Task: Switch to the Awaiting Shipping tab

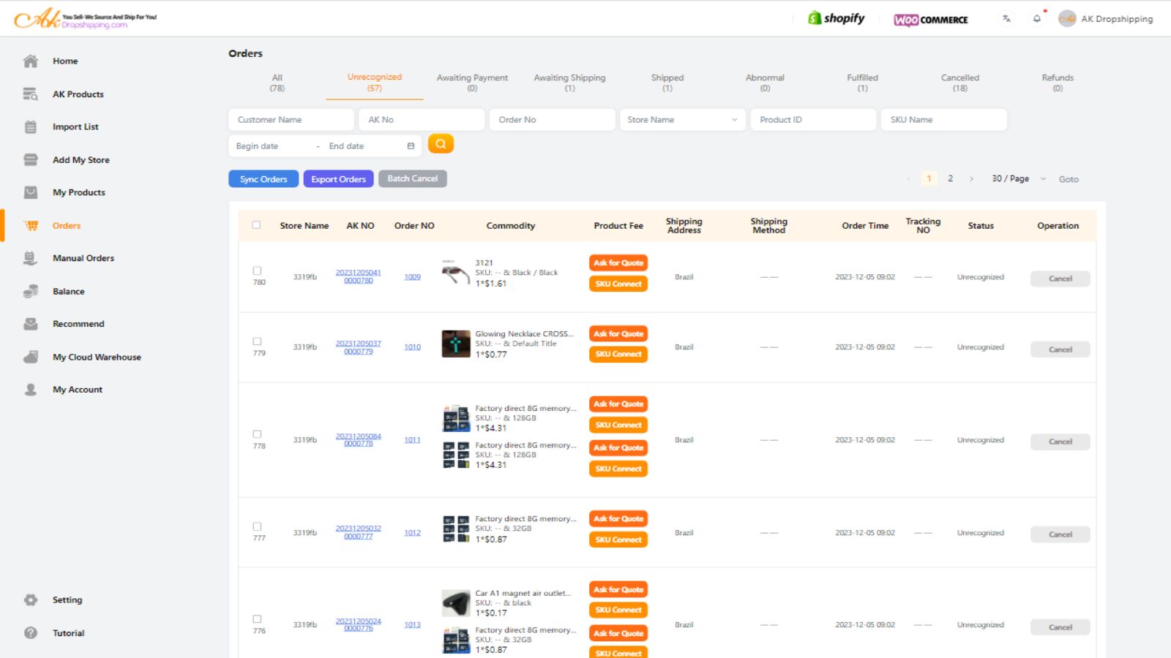Action: (x=569, y=83)
